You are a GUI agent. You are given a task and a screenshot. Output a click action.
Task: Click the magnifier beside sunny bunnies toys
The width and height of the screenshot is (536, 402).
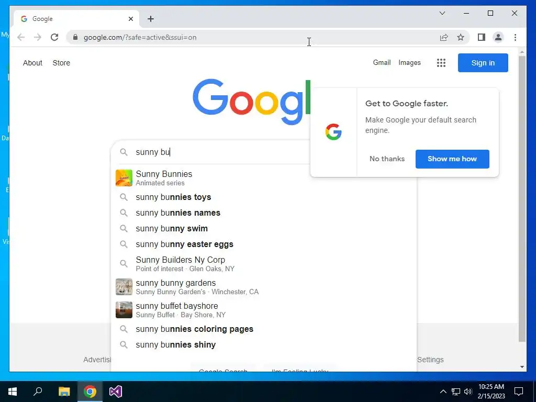124,197
